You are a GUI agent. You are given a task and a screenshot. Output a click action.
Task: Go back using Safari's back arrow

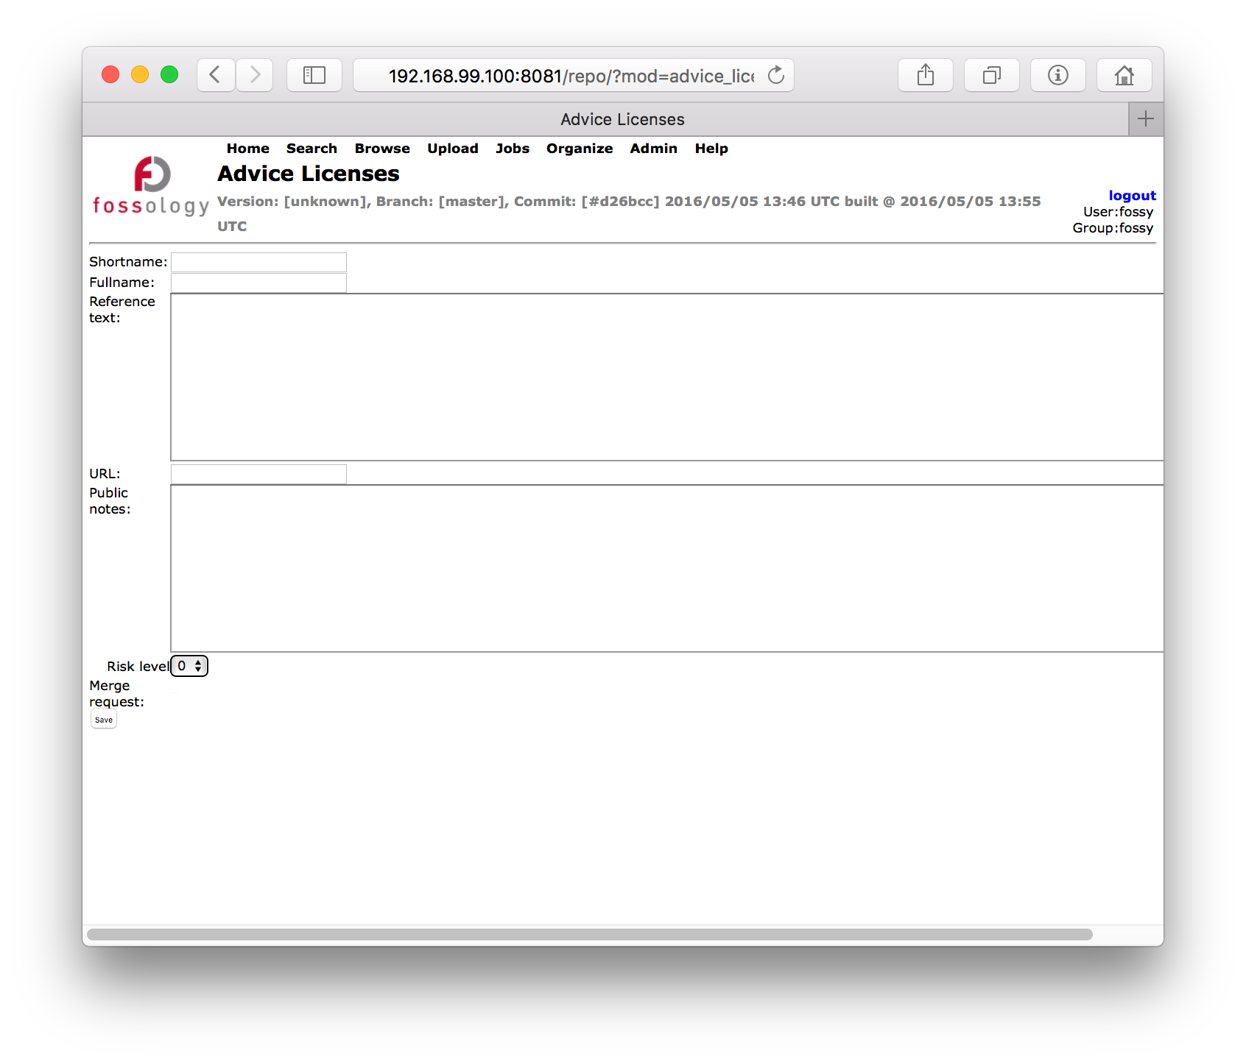pyautogui.click(x=216, y=75)
